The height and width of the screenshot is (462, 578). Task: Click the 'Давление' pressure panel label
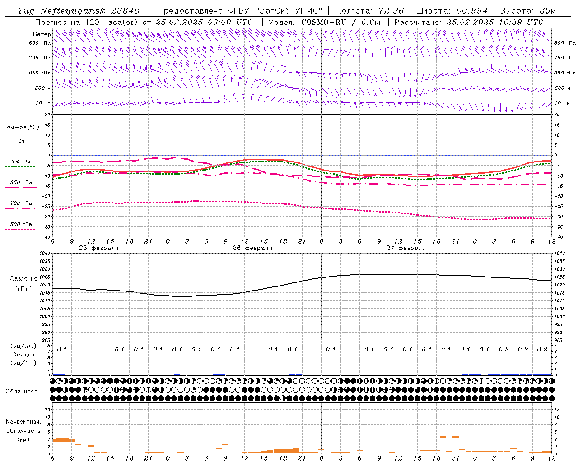pyautogui.click(x=23, y=279)
